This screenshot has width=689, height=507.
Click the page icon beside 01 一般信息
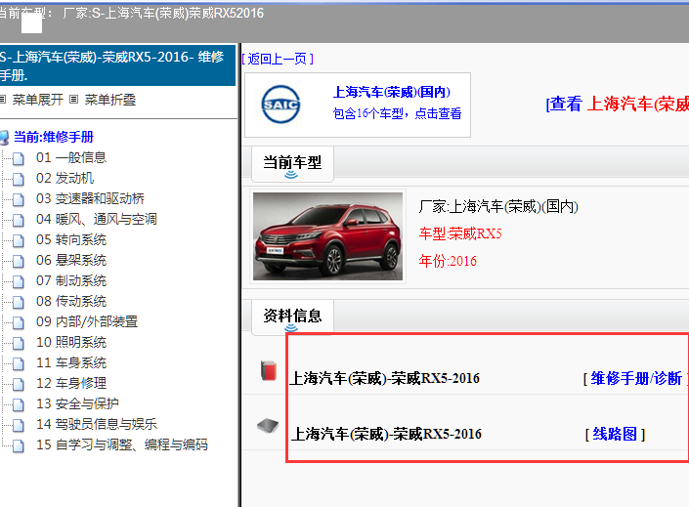[x=19, y=158]
